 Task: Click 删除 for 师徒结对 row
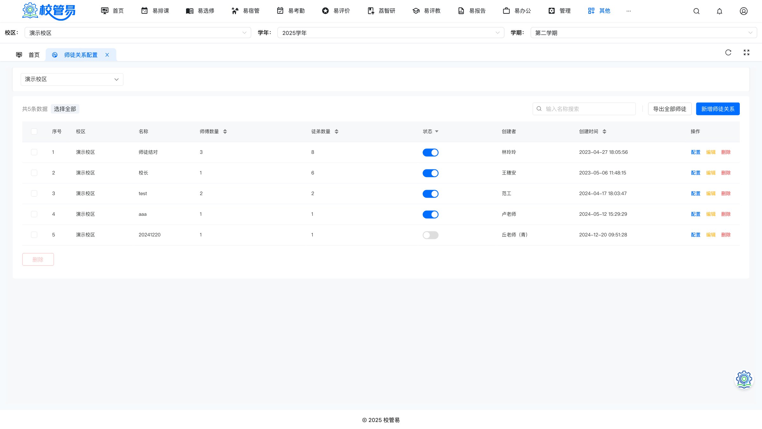[x=725, y=152]
